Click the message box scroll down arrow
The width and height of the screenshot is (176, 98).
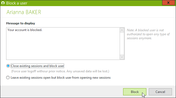122,57
